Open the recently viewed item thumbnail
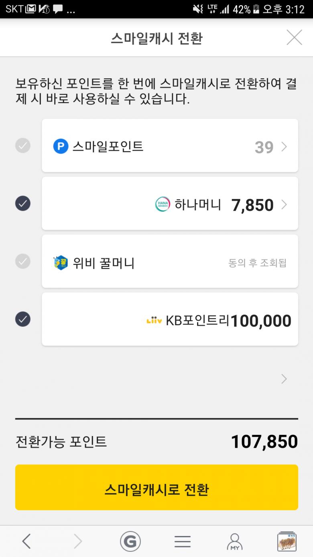The height and width of the screenshot is (557, 313). pyautogui.click(x=287, y=542)
